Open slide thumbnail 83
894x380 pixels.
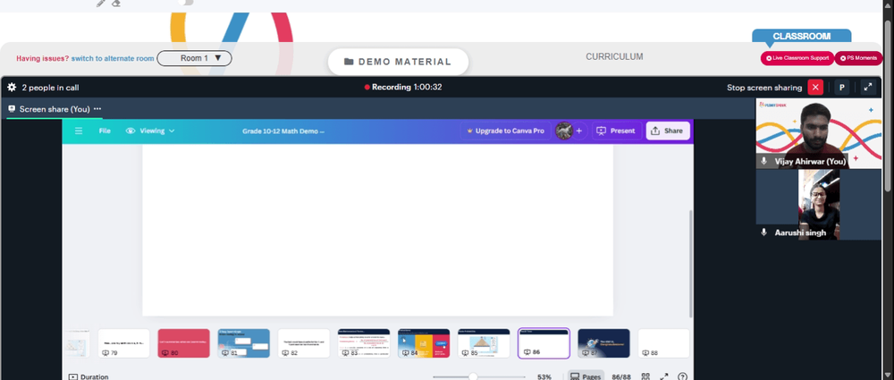364,343
